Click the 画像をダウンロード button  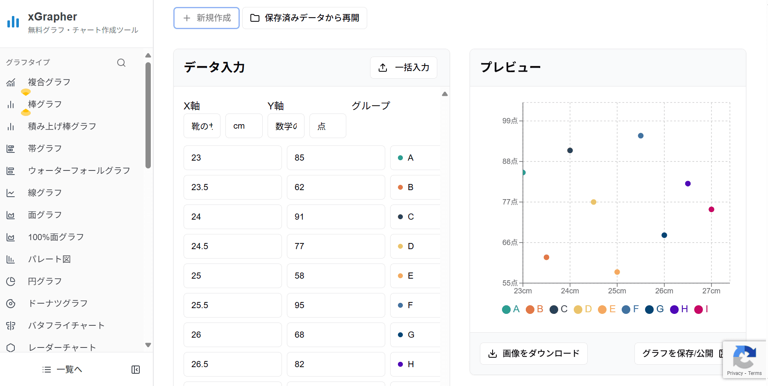pos(534,354)
